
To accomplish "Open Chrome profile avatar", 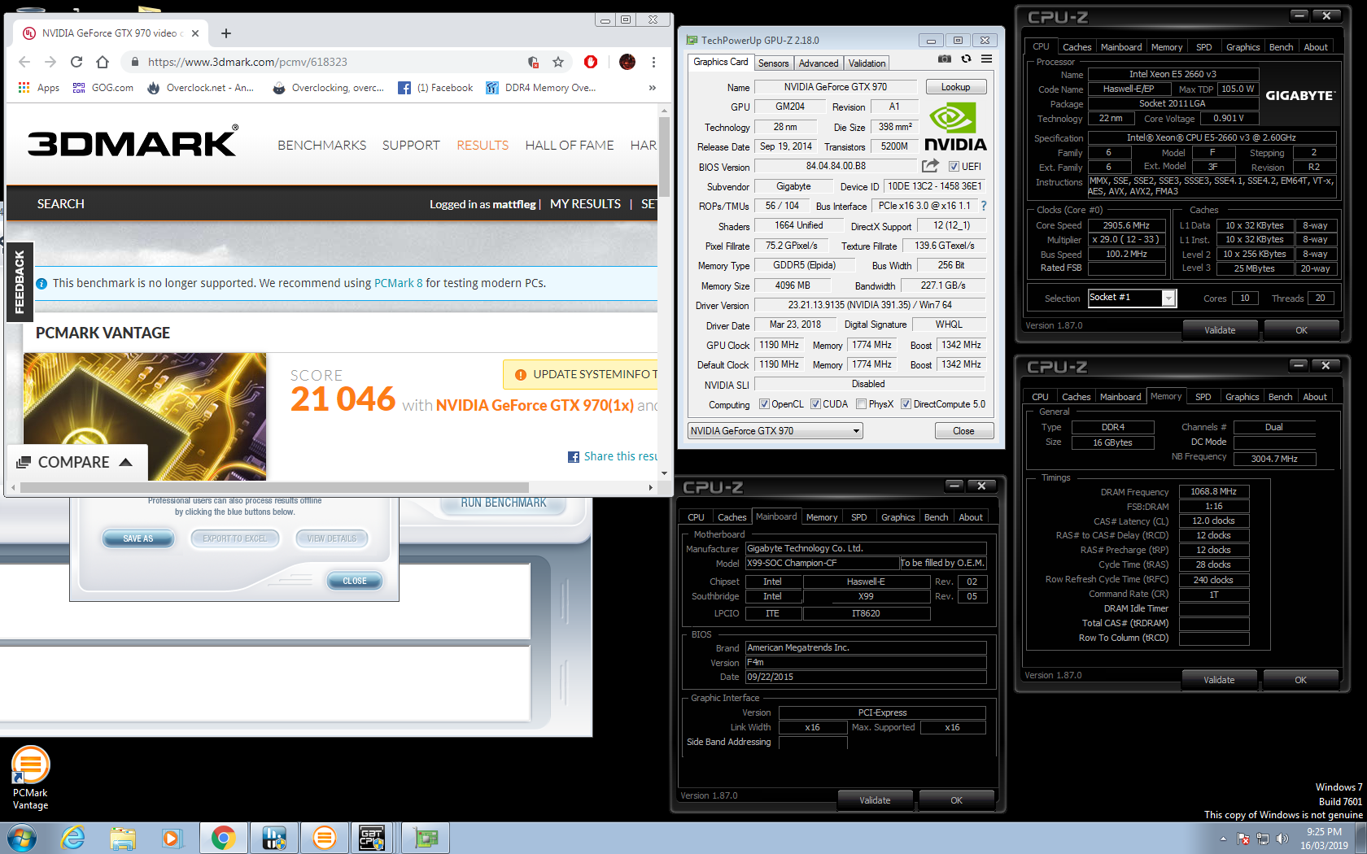I will point(627,62).
